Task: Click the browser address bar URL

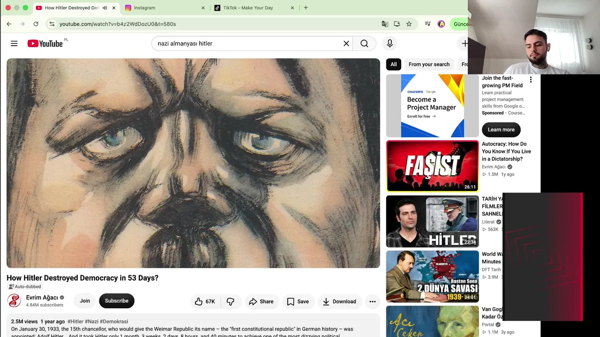Action: 118,24
